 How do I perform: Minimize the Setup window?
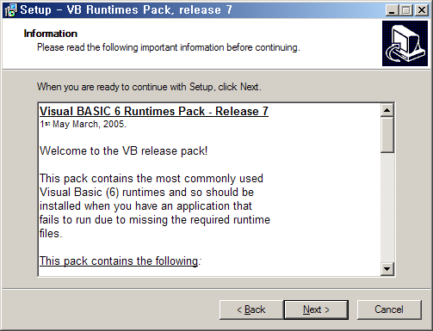392,10
